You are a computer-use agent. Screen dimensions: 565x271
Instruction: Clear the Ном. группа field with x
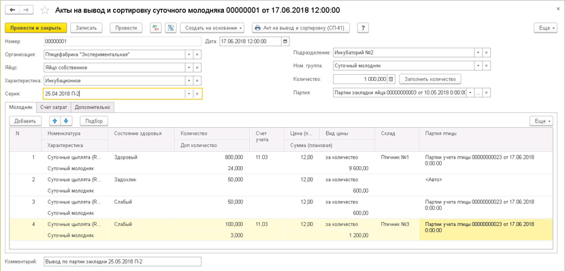pyautogui.click(x=486, y=65)
